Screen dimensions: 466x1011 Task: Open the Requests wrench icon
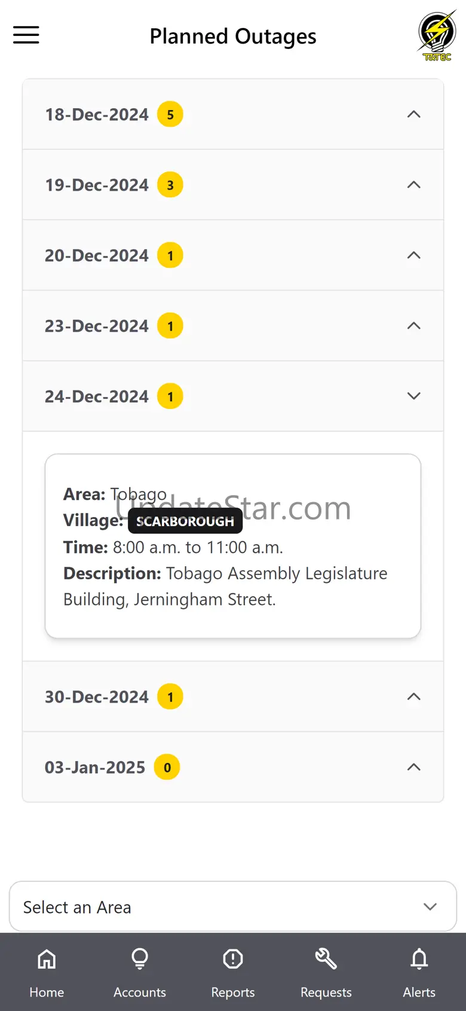tap(326, 959)
